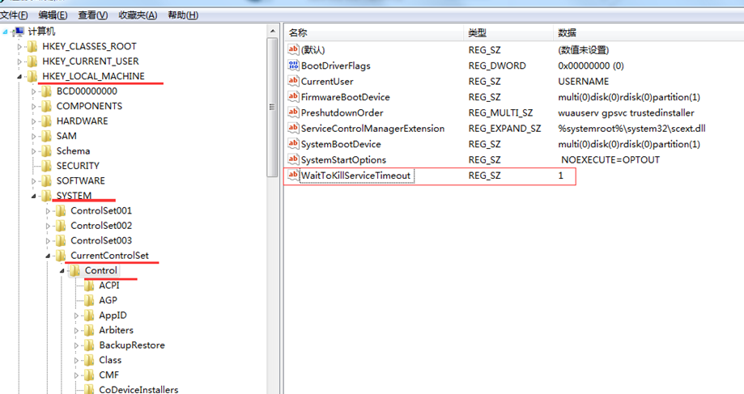Click the WaitToKillServiceTimeout string icon
The image size is (744, 394).
(293, 176)
